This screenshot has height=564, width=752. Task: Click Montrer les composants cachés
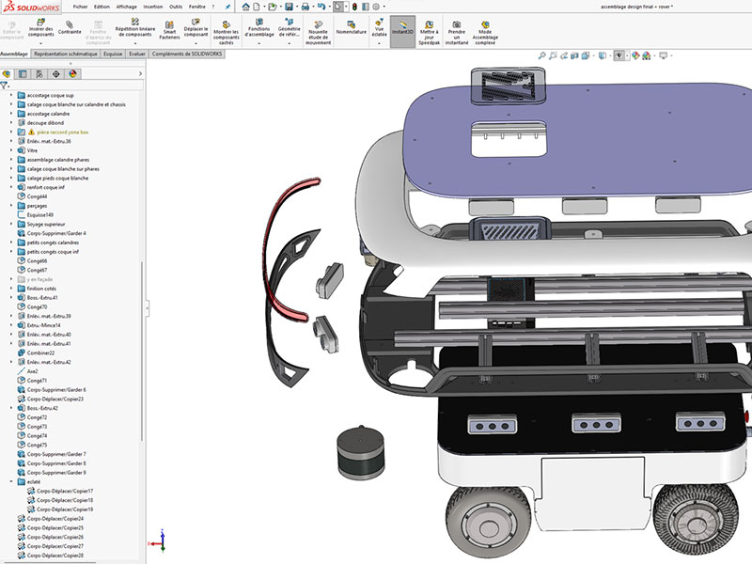pyautogui.click(x=226, y=28)
